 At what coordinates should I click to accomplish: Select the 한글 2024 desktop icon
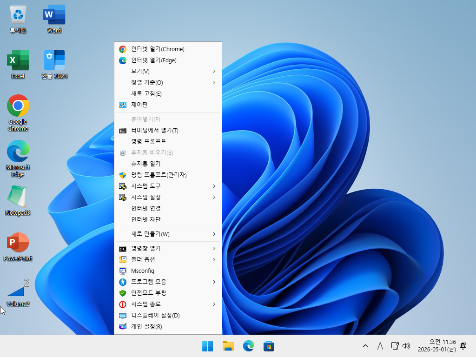pyautogui.click(x=54, y=65)
